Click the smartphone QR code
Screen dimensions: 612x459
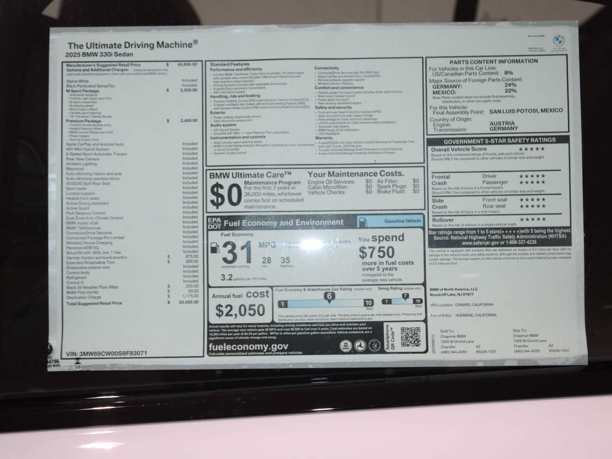tap(410, 337)
